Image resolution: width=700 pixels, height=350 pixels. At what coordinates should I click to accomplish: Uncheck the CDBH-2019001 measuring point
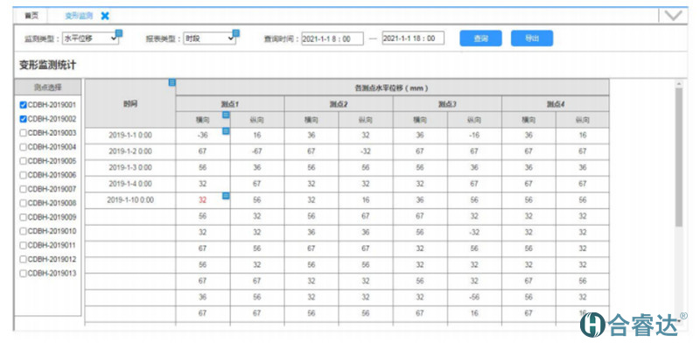(x=24, y=105)
